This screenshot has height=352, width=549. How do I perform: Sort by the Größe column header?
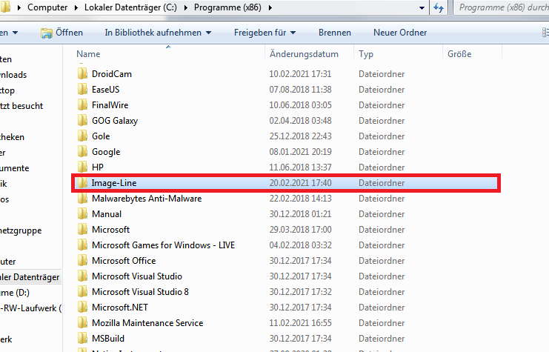click(459, 54)
